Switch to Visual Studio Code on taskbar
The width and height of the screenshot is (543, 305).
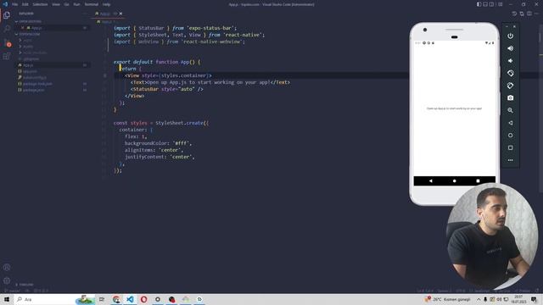[130, 299]
